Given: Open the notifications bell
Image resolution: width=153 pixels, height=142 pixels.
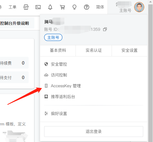Looking at the screenshot, I should pyautogui.click(x=50, y=7).
